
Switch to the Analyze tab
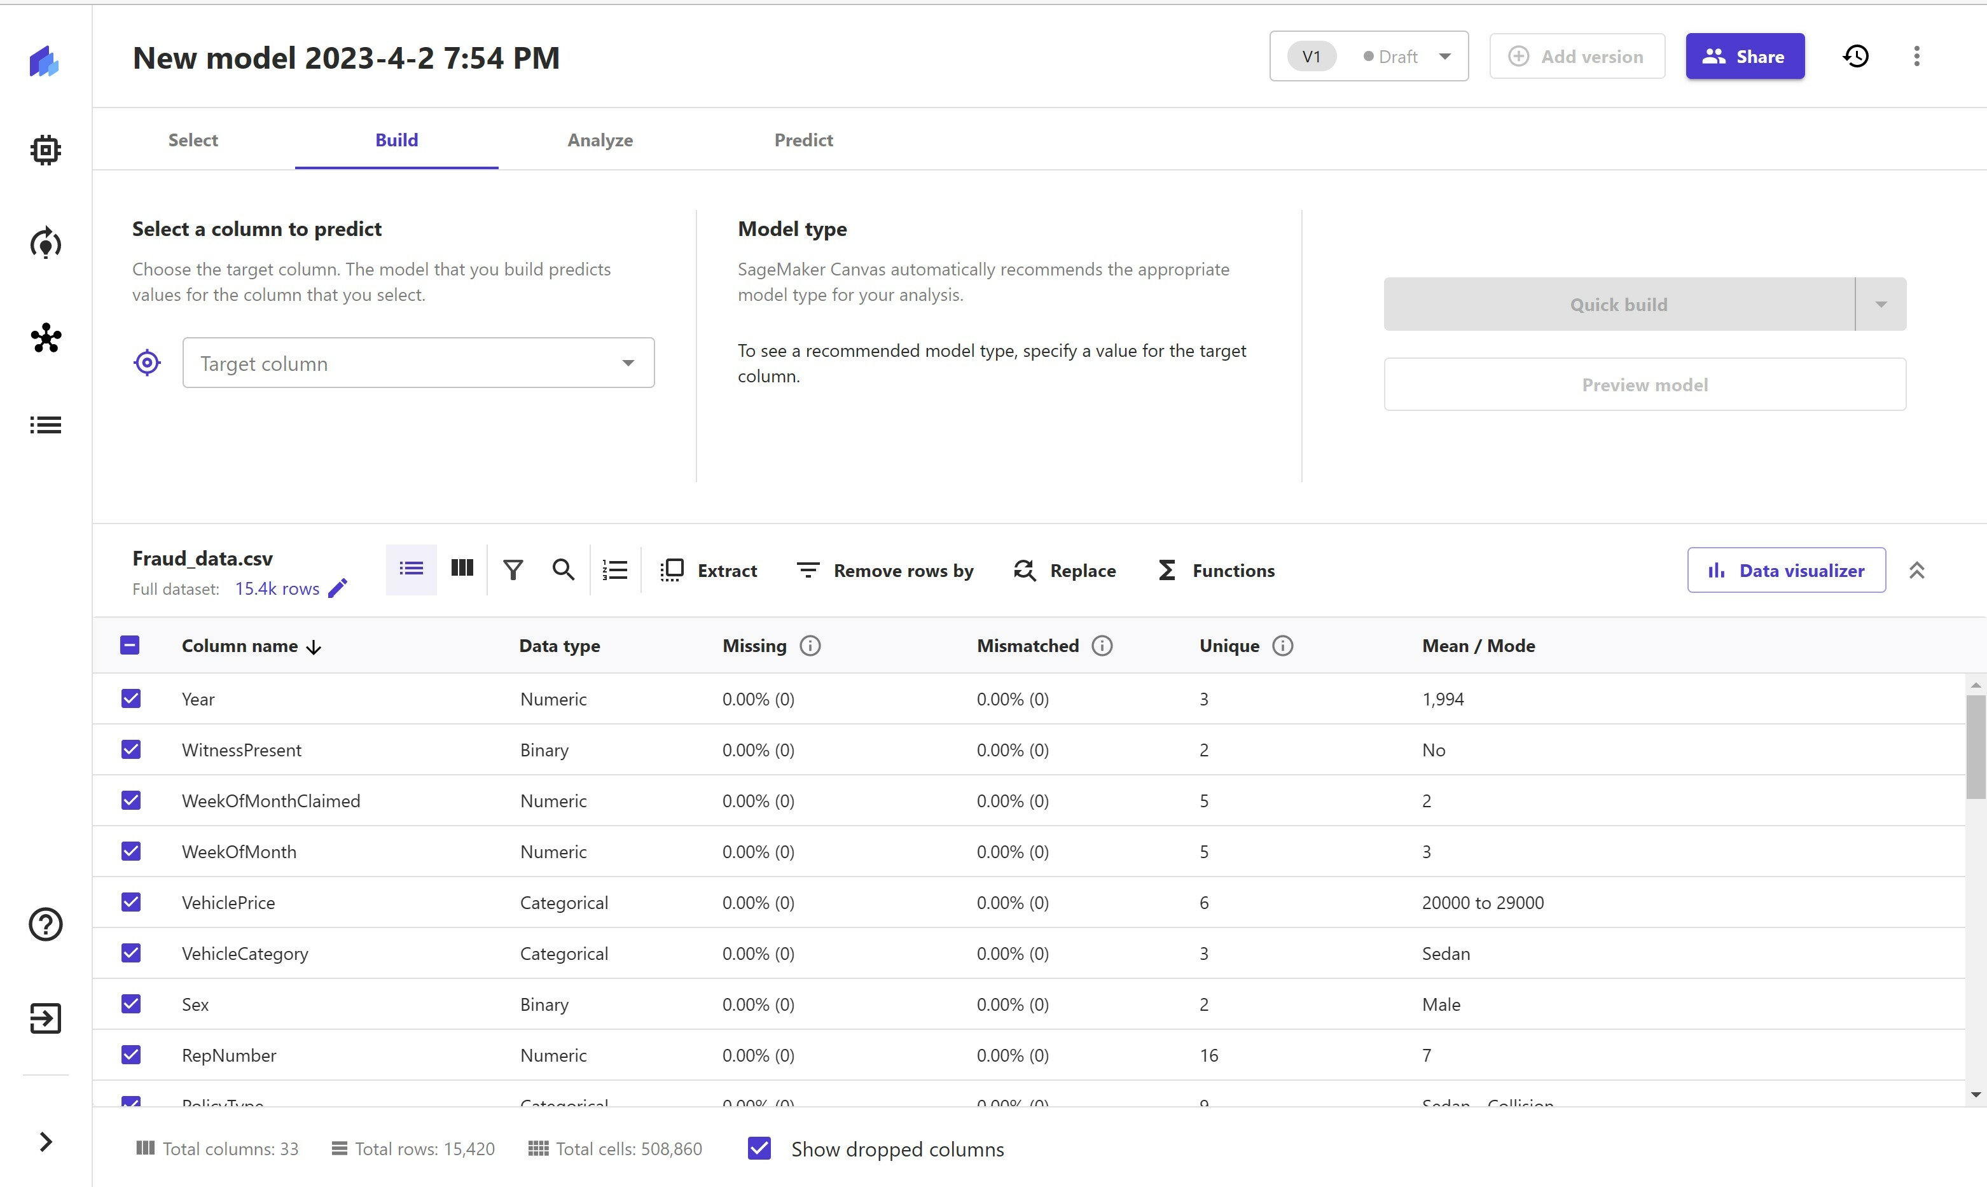[600, 140]
